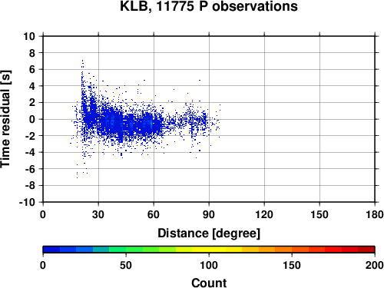Viewport: 384px width, 288px height.
Task: Click the colorbar tick label 200
Action: 375,265
